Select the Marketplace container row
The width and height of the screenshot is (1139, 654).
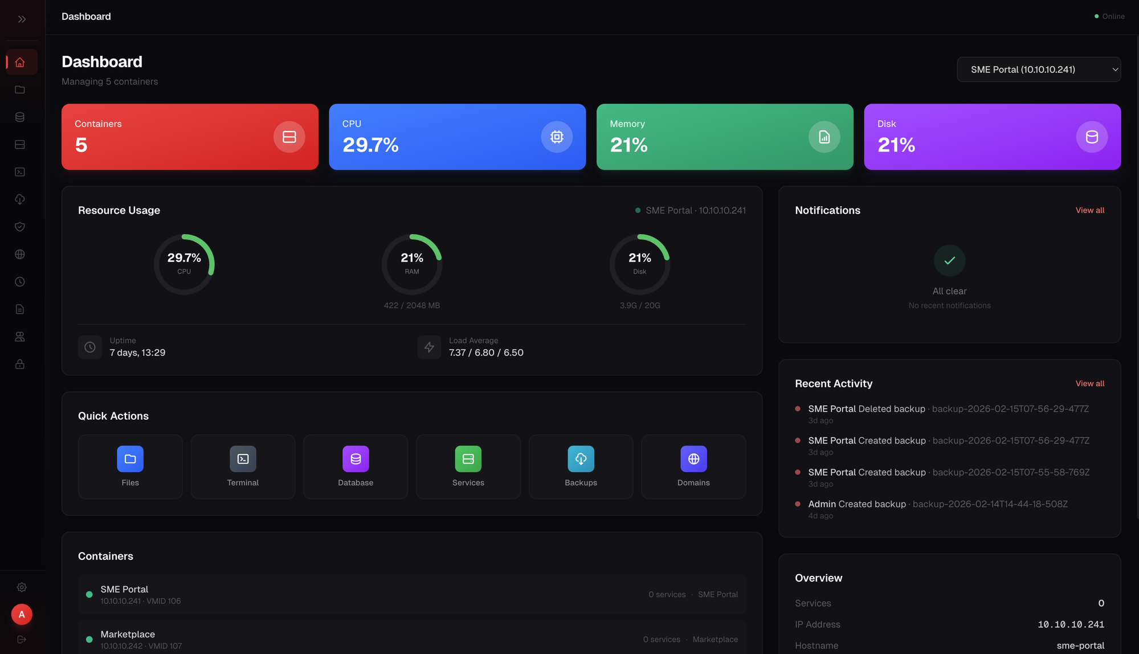click(411, 639)
